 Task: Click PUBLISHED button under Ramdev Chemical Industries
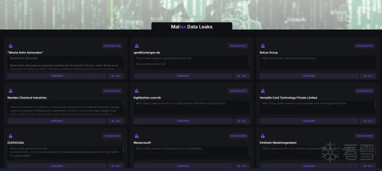[57, 121]
